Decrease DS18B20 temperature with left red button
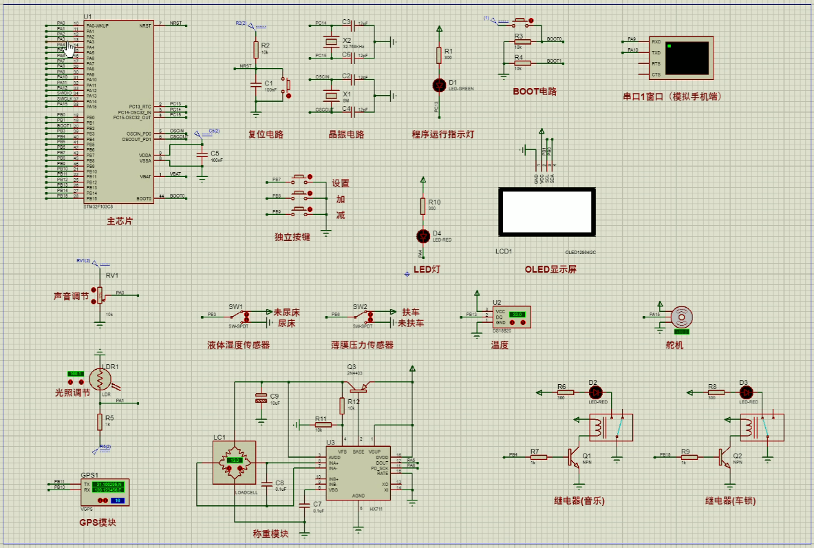 pyautogui.click(x=514, y=323)
